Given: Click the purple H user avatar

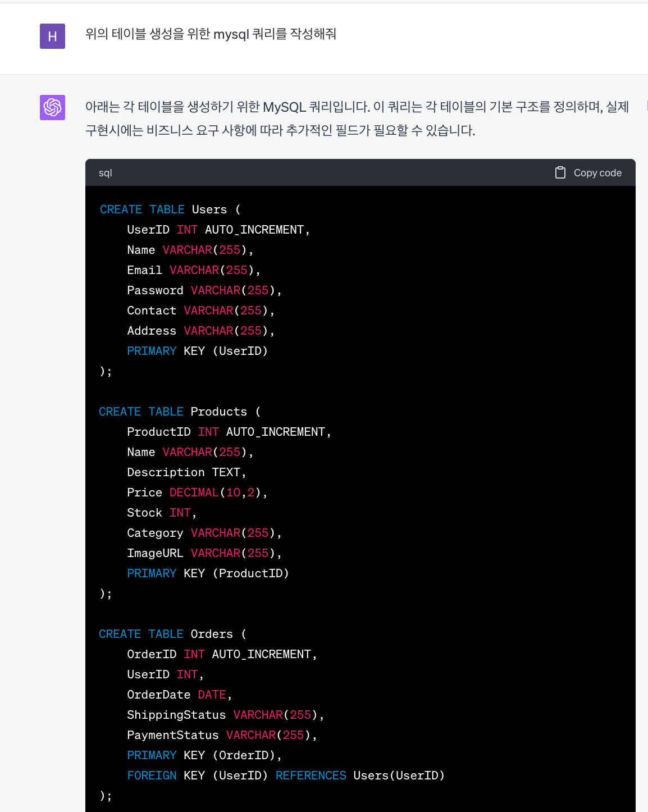Looking at the screenshot, I should click(52, 36).
